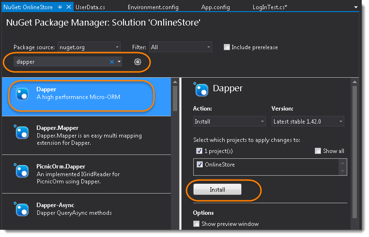
Task: Select the Dapper.Mapper package row
Action: [x=86, y=136]
